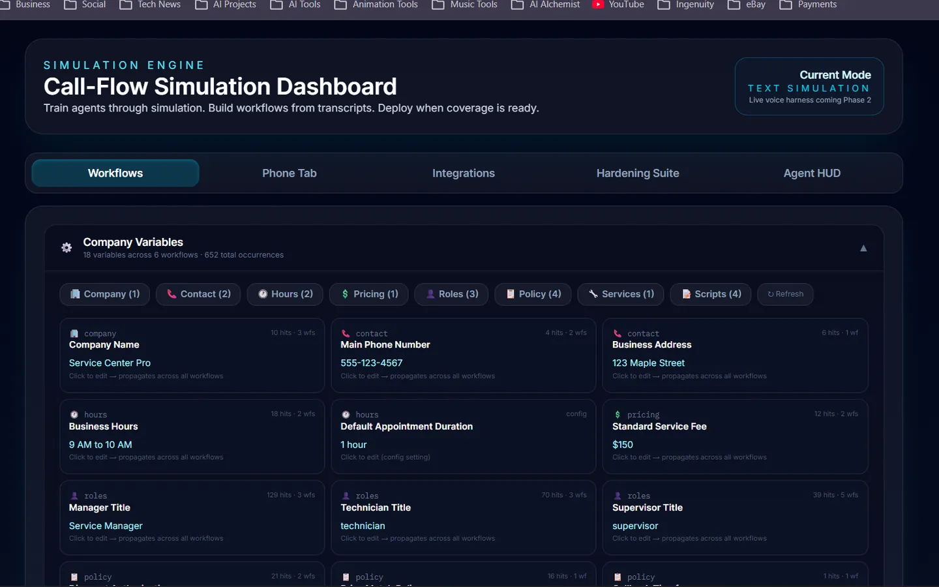Screen dimensions: 939x587
Task: Open the AI Tools bookmark folder
Action: pos(296,5)
